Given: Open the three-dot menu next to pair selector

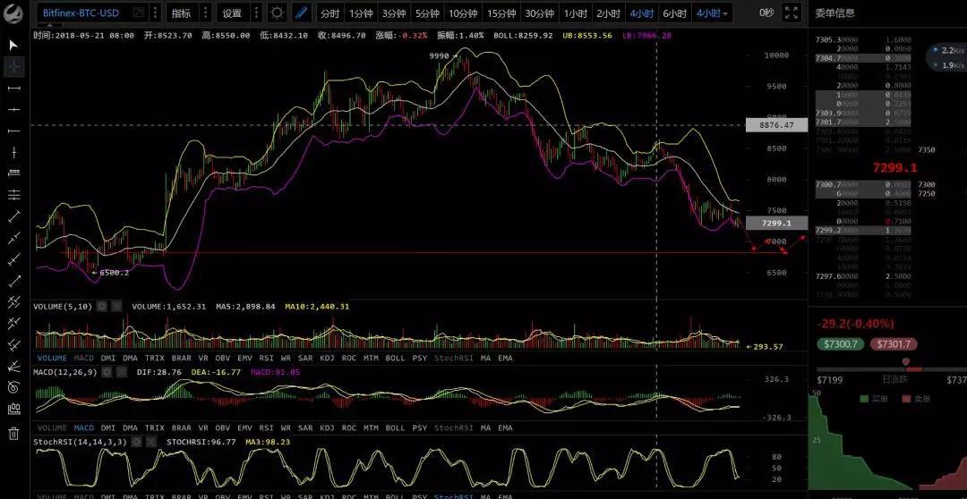Looking at the screenshot, I should click(x=155, y=13).
